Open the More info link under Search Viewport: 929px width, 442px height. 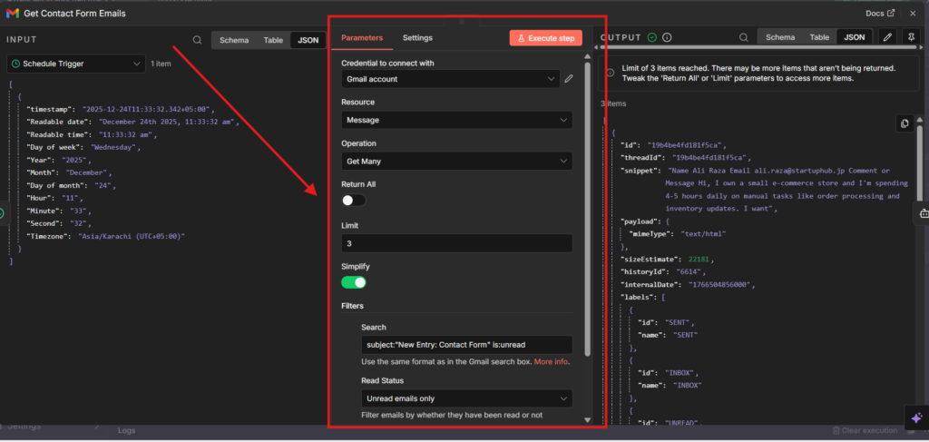pos(551,361)
